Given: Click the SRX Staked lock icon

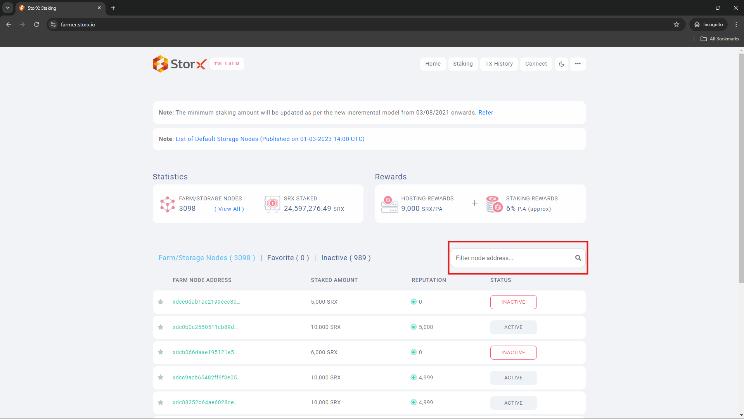Looking at the screenshot, I should [x=272, y=203].
